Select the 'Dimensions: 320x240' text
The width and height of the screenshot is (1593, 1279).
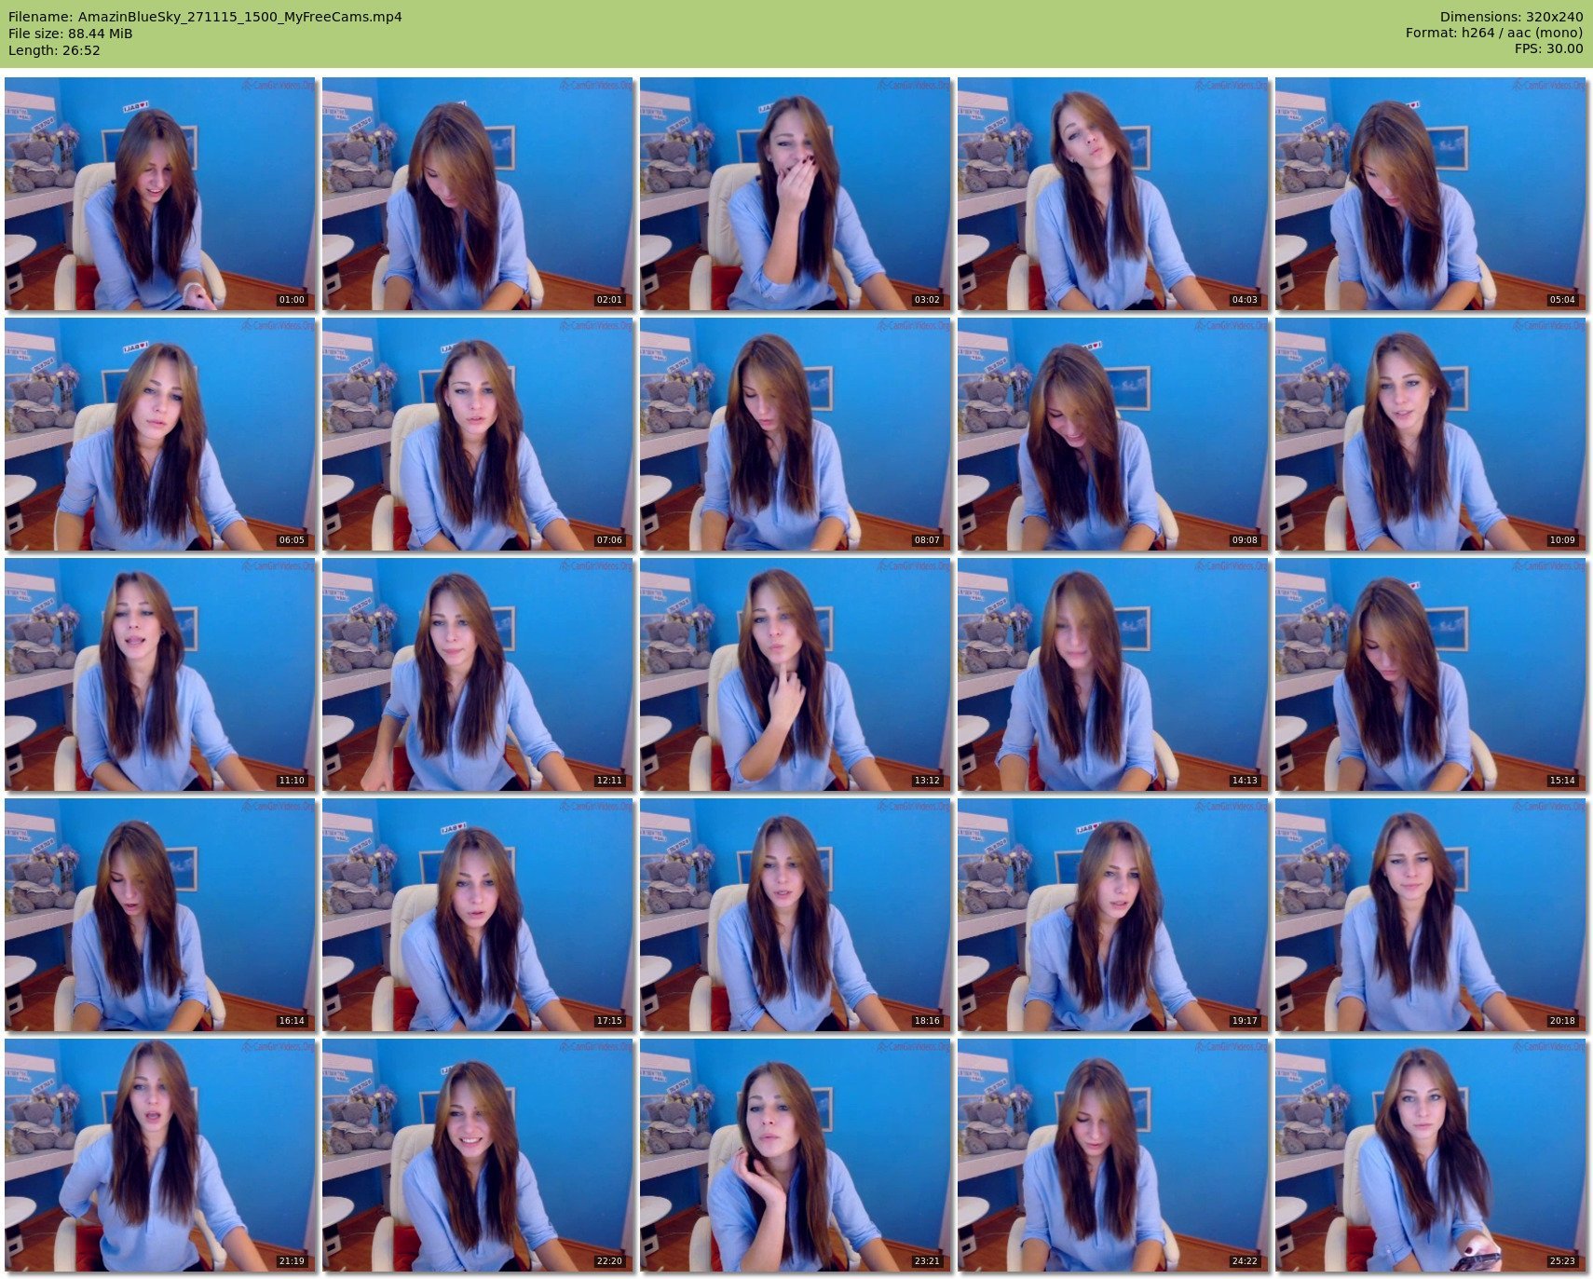pos(1511,17)
